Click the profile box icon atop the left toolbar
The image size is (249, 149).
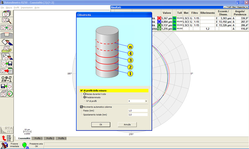(x=7, y=14)
